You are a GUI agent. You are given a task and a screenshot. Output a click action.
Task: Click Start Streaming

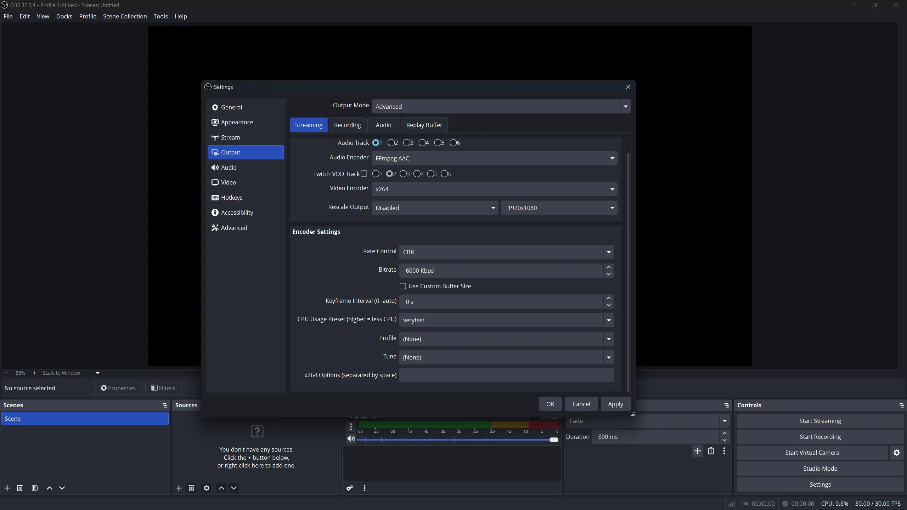(820, 421)
